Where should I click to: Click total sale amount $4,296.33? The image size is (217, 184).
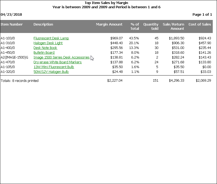tap(177, 81)
